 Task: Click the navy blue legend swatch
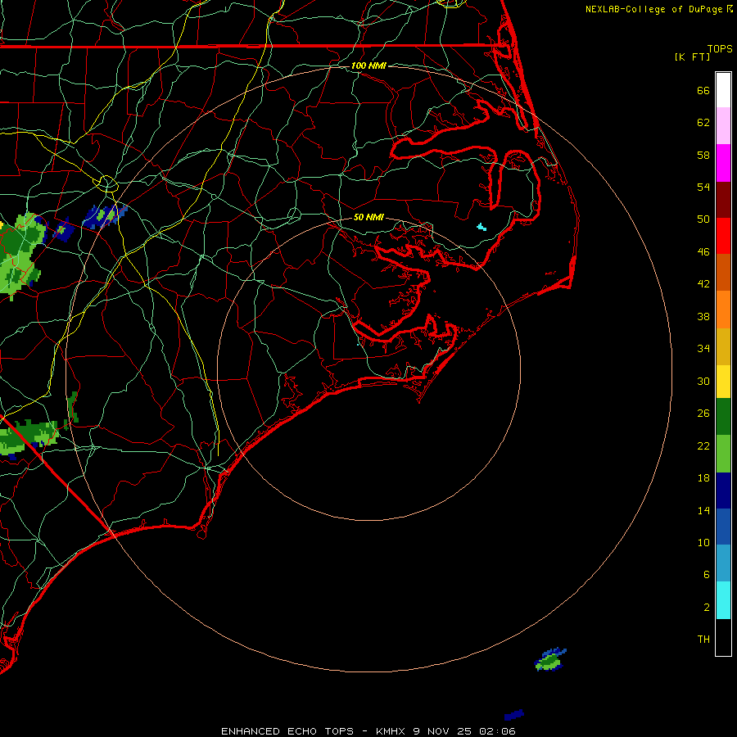tap(723, 491)
